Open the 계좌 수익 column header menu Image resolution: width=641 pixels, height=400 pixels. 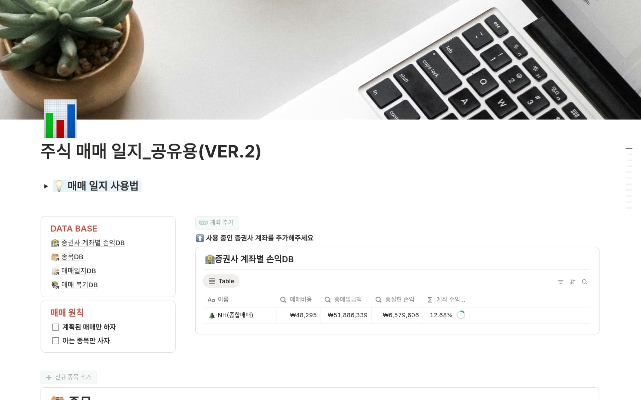446,300
